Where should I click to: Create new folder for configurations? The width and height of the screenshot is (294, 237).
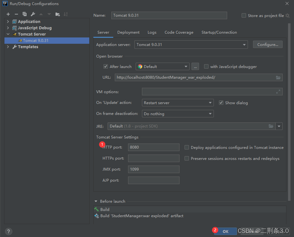pos(57,14)
